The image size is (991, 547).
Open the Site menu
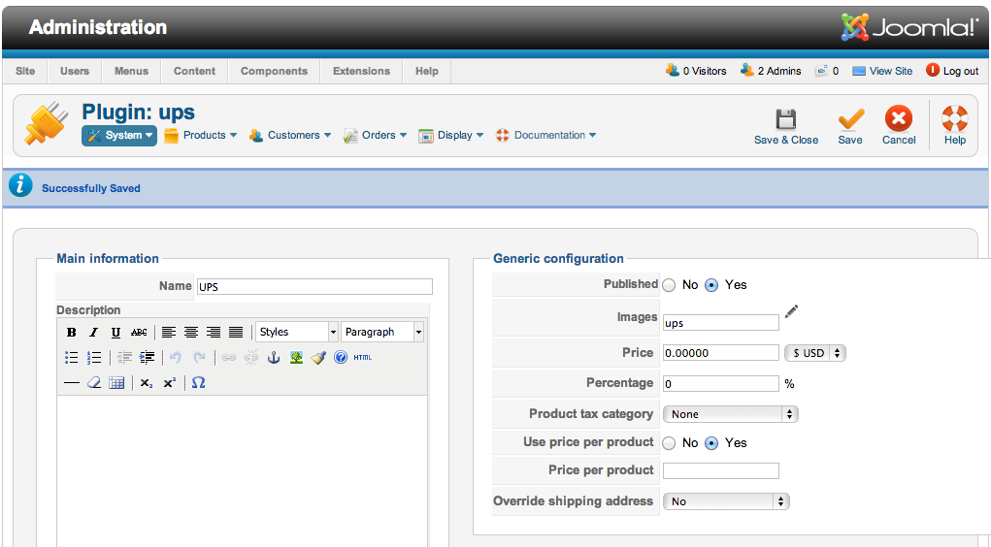coord(25,72)
